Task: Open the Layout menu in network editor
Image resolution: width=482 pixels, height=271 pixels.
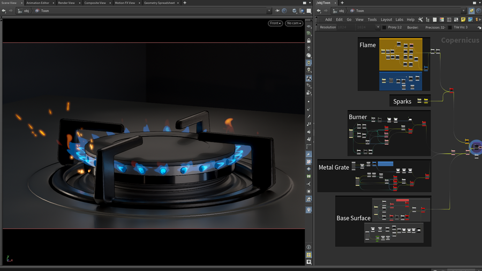Action: [x=386, y=19]
